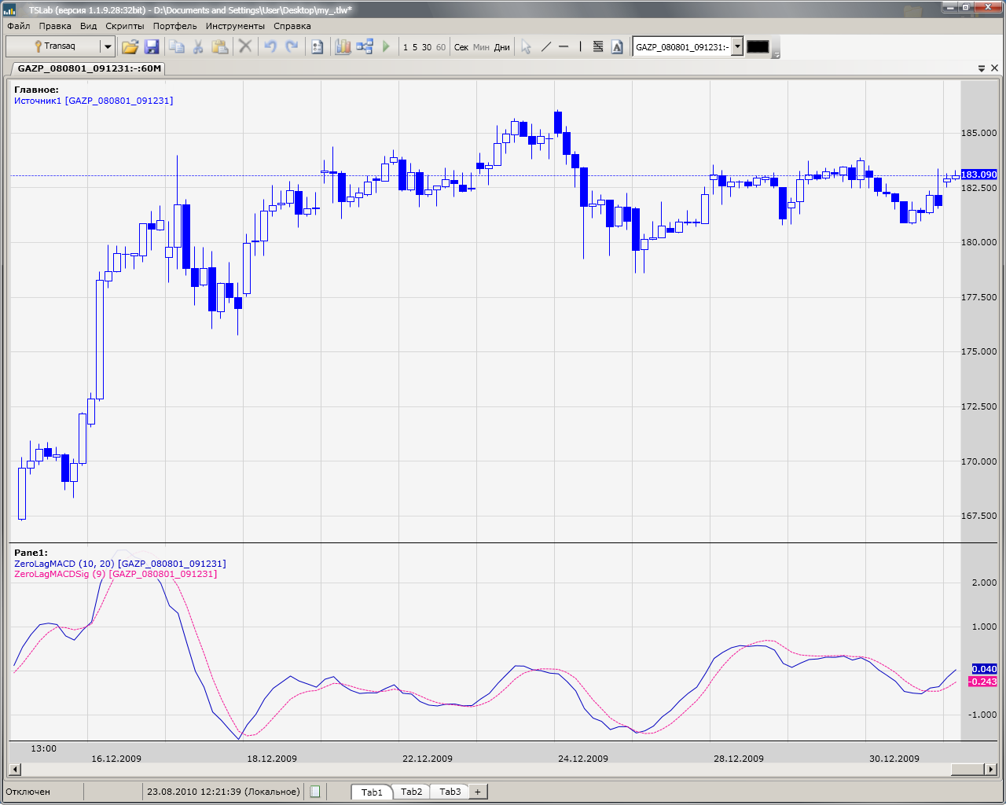Switch to Tab2 at the bottom
Screen dimensions: 1006x805
411,792
